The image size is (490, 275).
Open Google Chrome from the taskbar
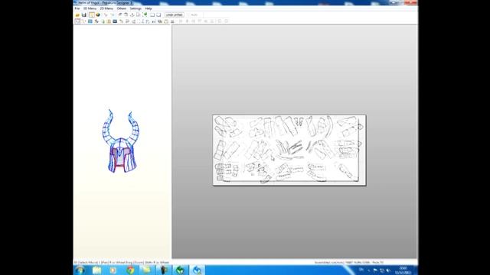pyautogui.click(x=130, y=270)
